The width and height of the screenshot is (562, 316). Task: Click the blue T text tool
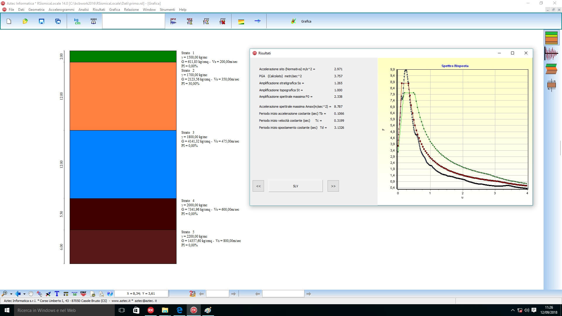57,293
